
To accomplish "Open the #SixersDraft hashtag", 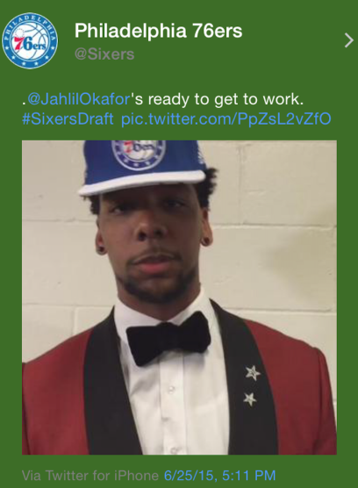I will click(x=68, y=118).
